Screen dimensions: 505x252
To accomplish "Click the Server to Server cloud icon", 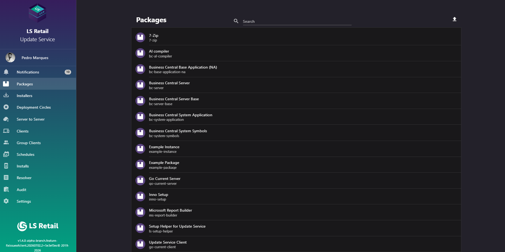I will click(6, 119).
